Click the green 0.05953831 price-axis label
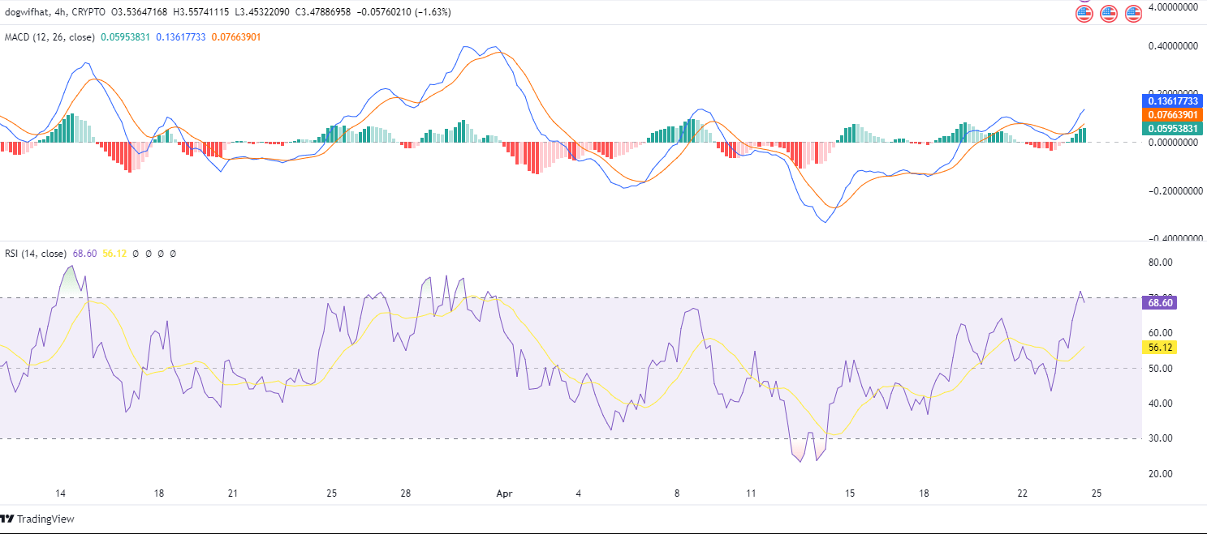The width and height of the screenshot is (1207, 534). point(1172,128)
